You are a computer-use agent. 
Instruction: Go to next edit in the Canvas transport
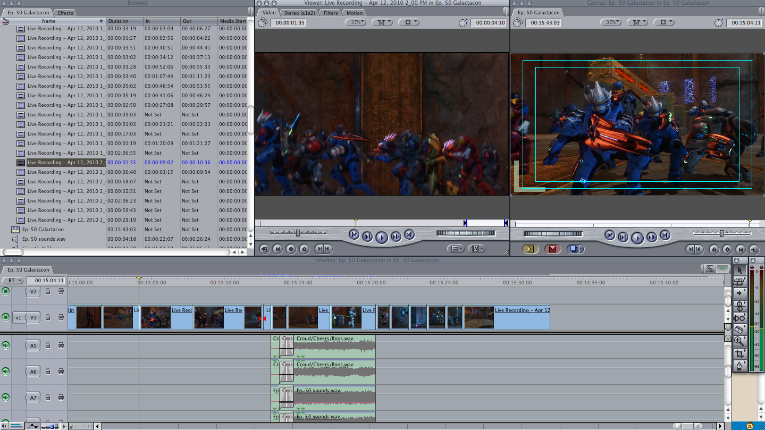665,234
